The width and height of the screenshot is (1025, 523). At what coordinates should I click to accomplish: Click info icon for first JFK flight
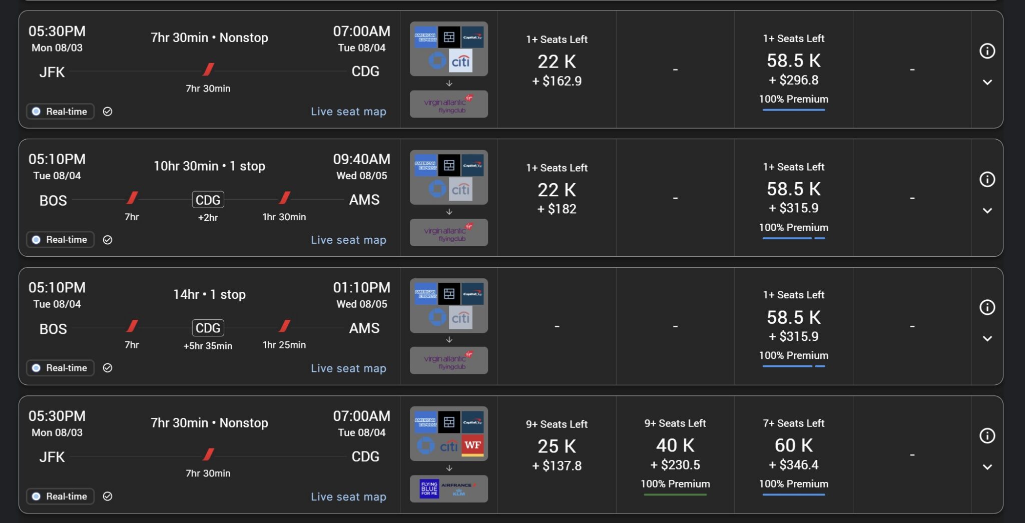click(987, 51)
